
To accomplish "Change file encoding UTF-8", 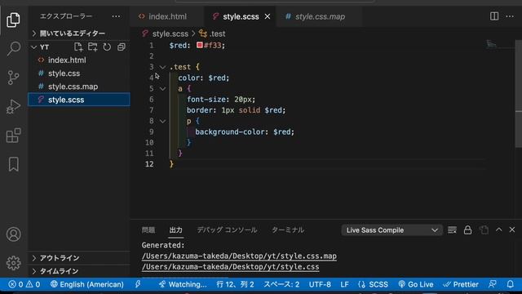I will click(320, 284).
